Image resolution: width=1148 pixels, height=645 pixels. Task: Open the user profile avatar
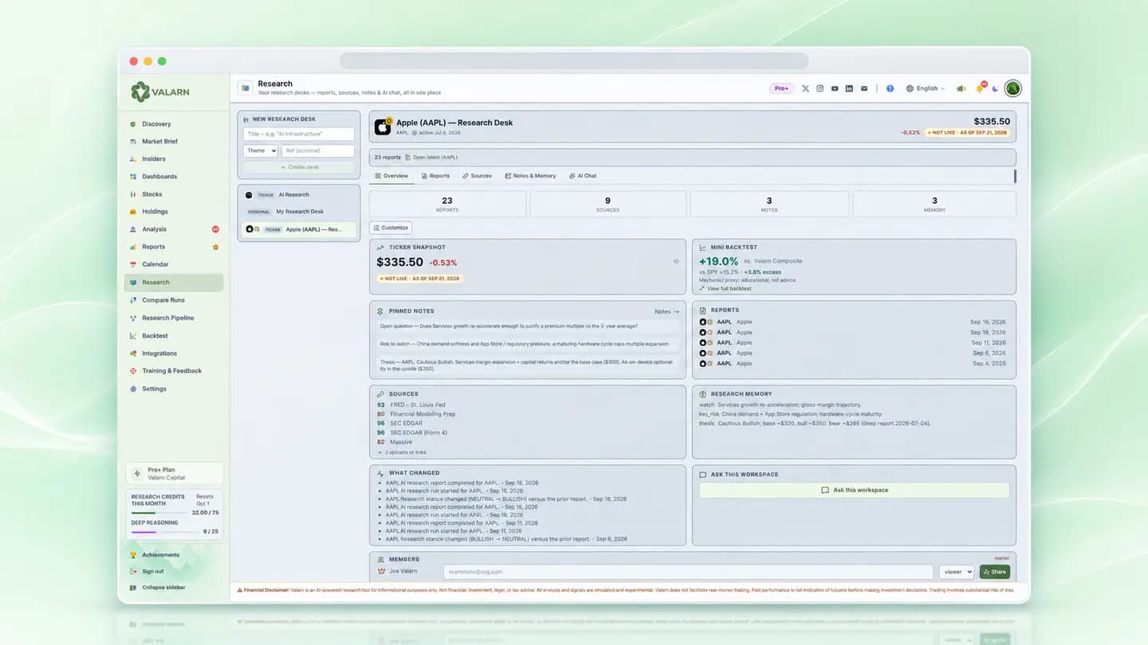1012,88
